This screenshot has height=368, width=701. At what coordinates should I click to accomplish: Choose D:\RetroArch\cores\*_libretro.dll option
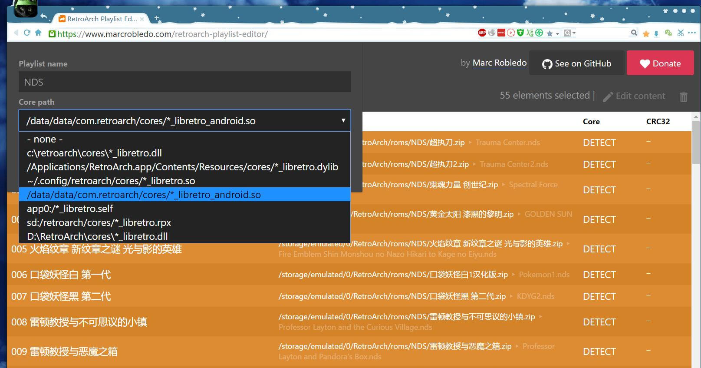pos(184,236)
